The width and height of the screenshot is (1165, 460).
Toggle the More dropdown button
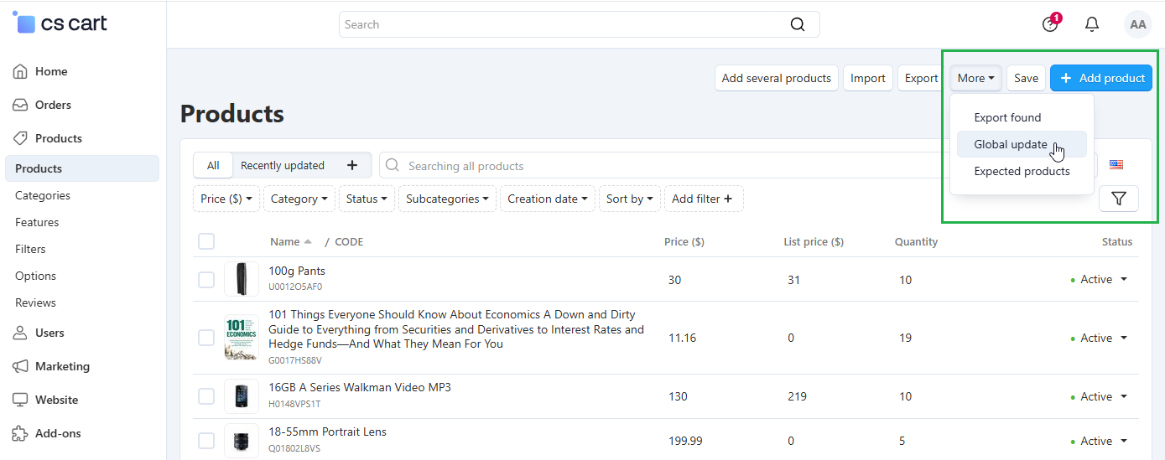976,78
